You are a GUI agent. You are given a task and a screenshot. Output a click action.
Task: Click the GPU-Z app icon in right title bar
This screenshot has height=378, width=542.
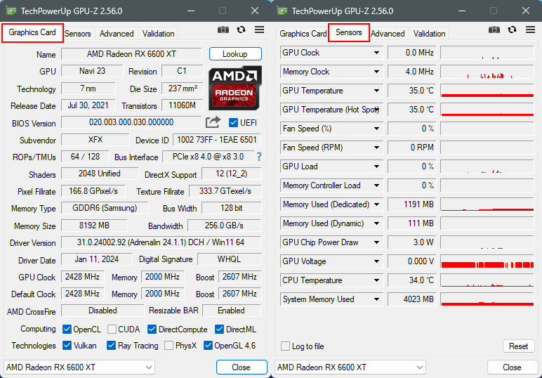point(282,11)
